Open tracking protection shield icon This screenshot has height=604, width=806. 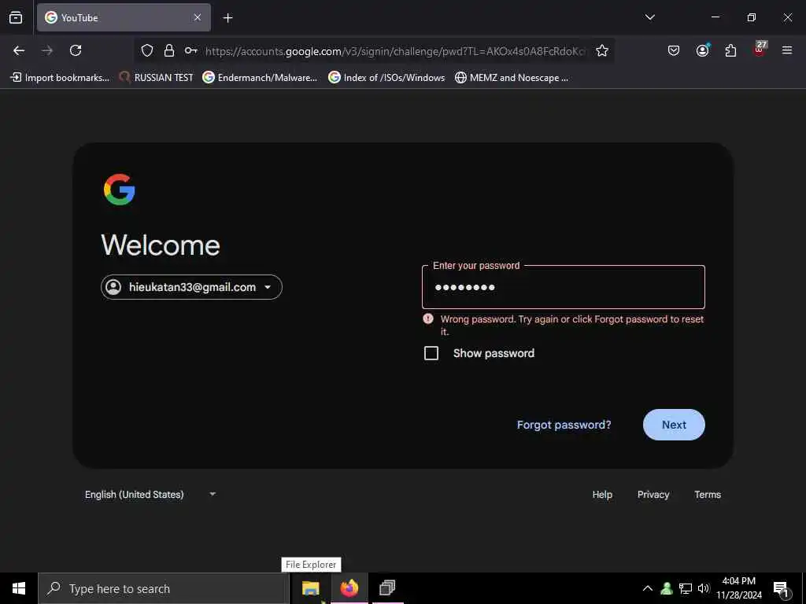coord(147,50)
